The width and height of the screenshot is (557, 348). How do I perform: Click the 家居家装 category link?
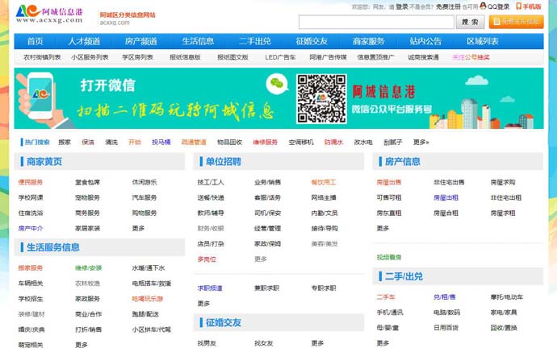click(x=87, y=228)
